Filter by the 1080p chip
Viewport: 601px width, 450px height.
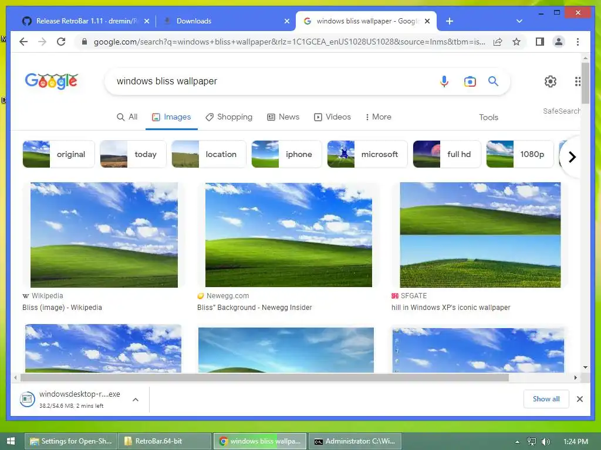(520, 154)
